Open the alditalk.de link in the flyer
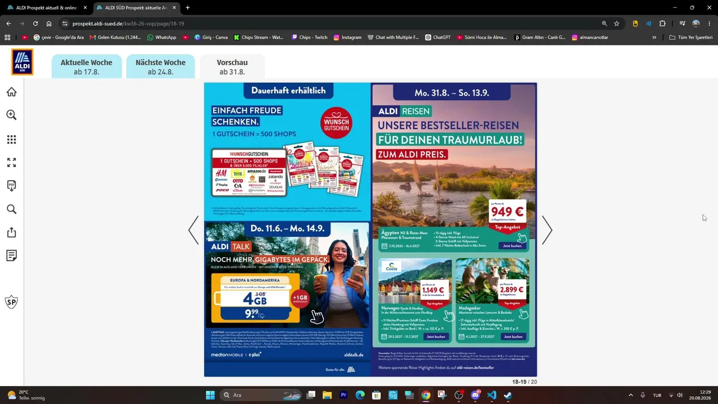This screenshot has width=718, height=404. click(x=353, y=355)
